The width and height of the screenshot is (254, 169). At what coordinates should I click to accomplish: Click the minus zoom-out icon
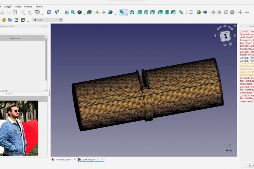click(247, 12)
